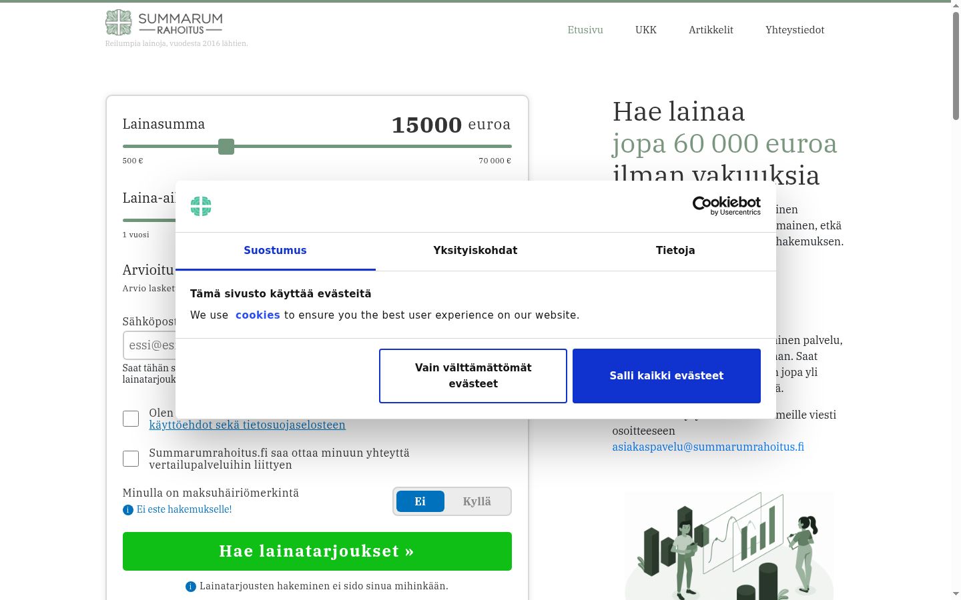Screen dimensions: 961x600
Task: Click the page vertical scrollbar
Action: point(956,65)
